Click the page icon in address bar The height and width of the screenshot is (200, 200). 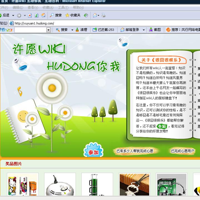12,23
